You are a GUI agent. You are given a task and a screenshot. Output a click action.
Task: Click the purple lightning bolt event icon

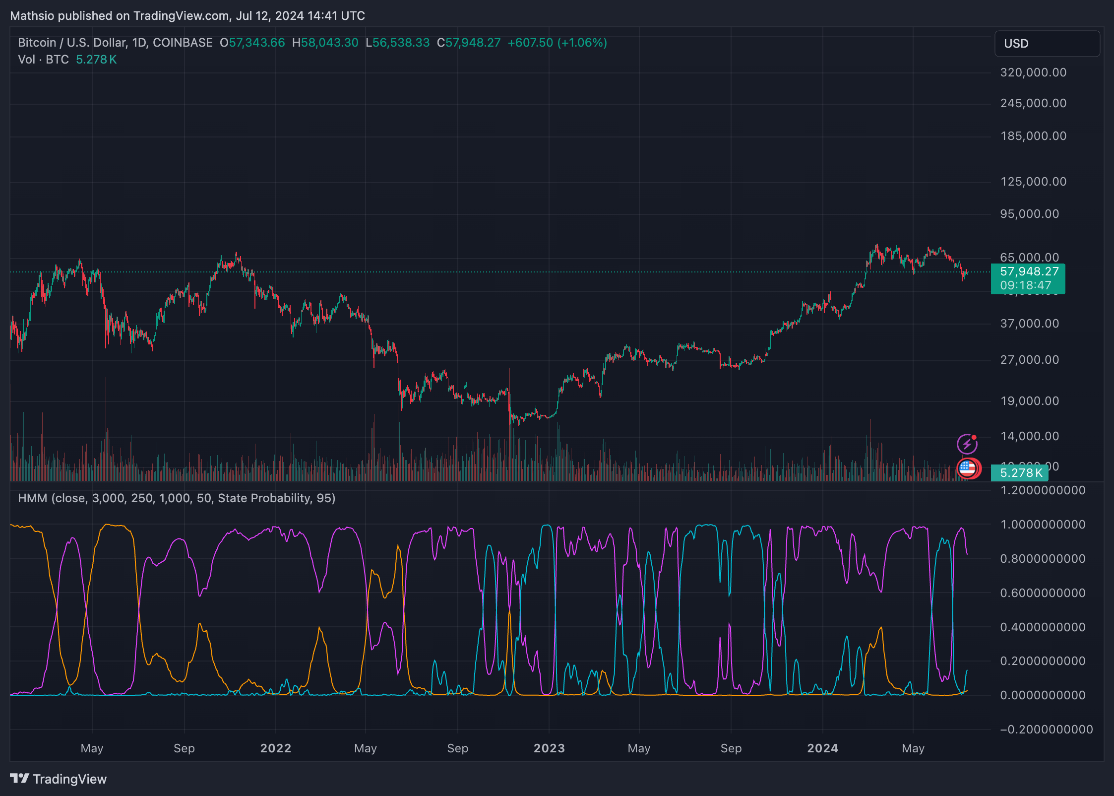coord(967,444)
